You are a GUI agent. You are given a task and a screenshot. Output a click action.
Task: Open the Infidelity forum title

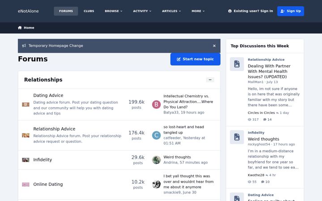(42, 160)
